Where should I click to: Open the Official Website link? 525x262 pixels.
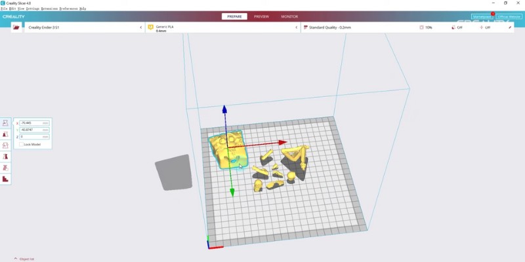[509, 17]
